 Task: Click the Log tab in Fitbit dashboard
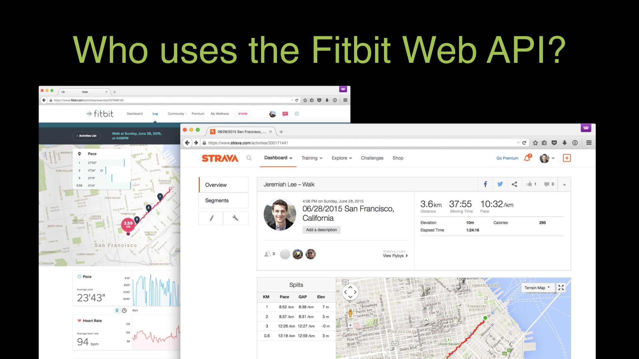point(155,114)
